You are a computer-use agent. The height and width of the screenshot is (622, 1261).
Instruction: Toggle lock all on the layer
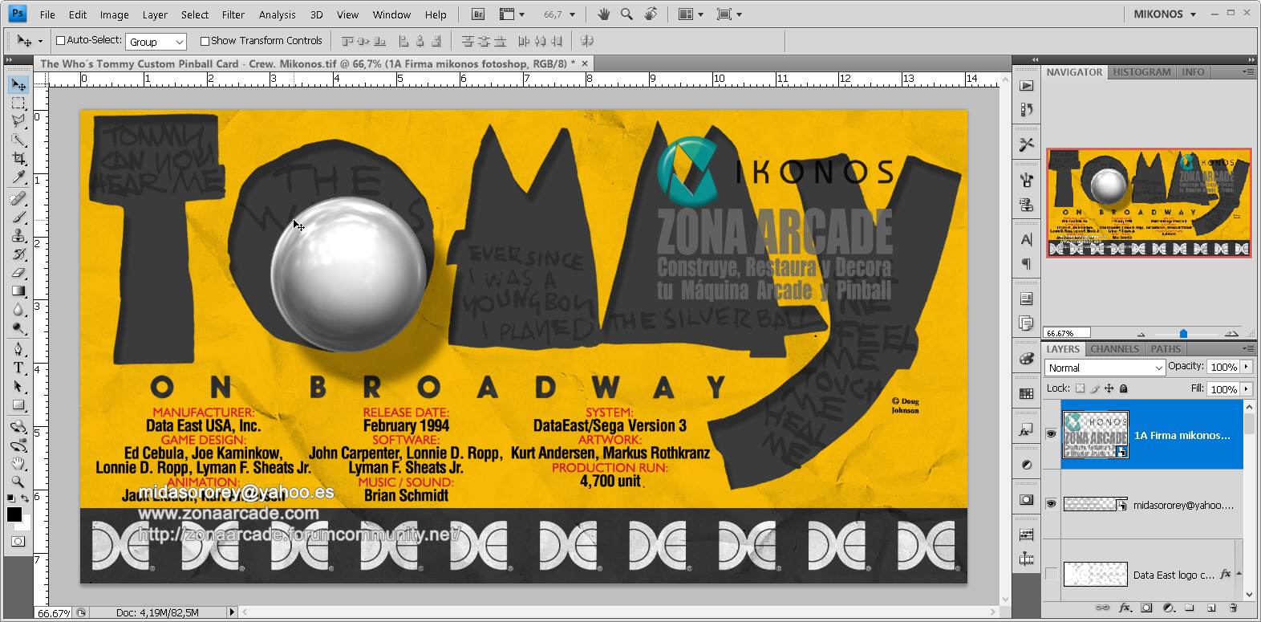click(x=1124, y=388)
